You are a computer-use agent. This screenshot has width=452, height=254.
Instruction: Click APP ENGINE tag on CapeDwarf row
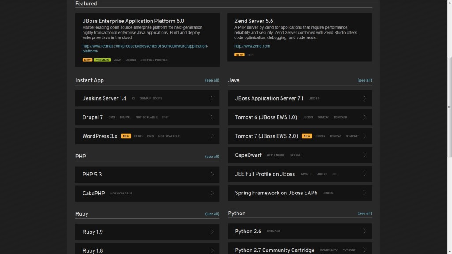(x=276, y=155)
